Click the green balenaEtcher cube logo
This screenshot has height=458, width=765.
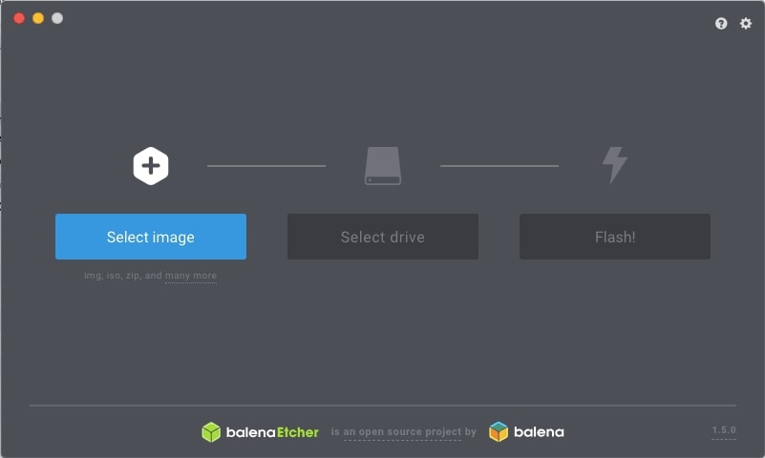(211, 432)
